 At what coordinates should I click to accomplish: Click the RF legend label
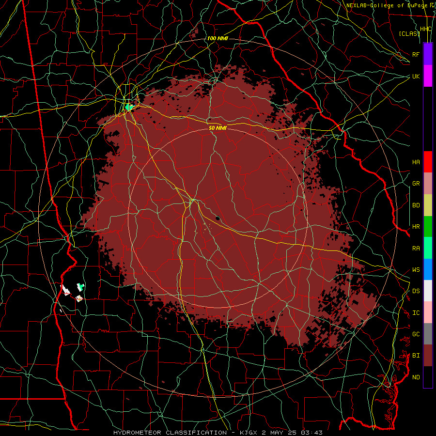[x=416, y=54]
